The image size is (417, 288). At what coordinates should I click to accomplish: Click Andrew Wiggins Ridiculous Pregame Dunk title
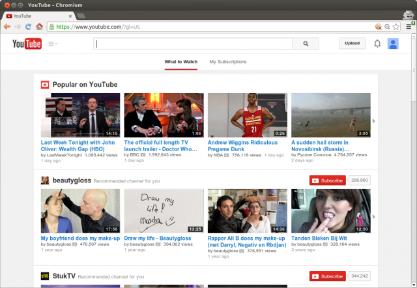point(242,146)
